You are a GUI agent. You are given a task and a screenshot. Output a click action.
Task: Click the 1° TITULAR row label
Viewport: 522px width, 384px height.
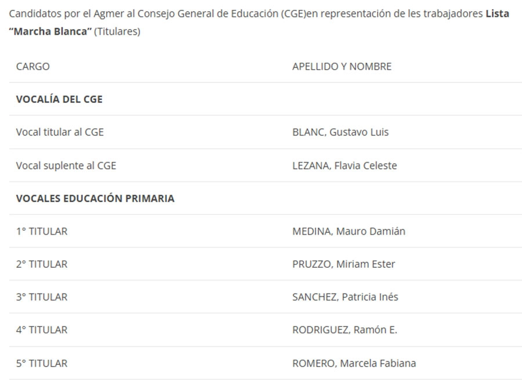point(42,231)
